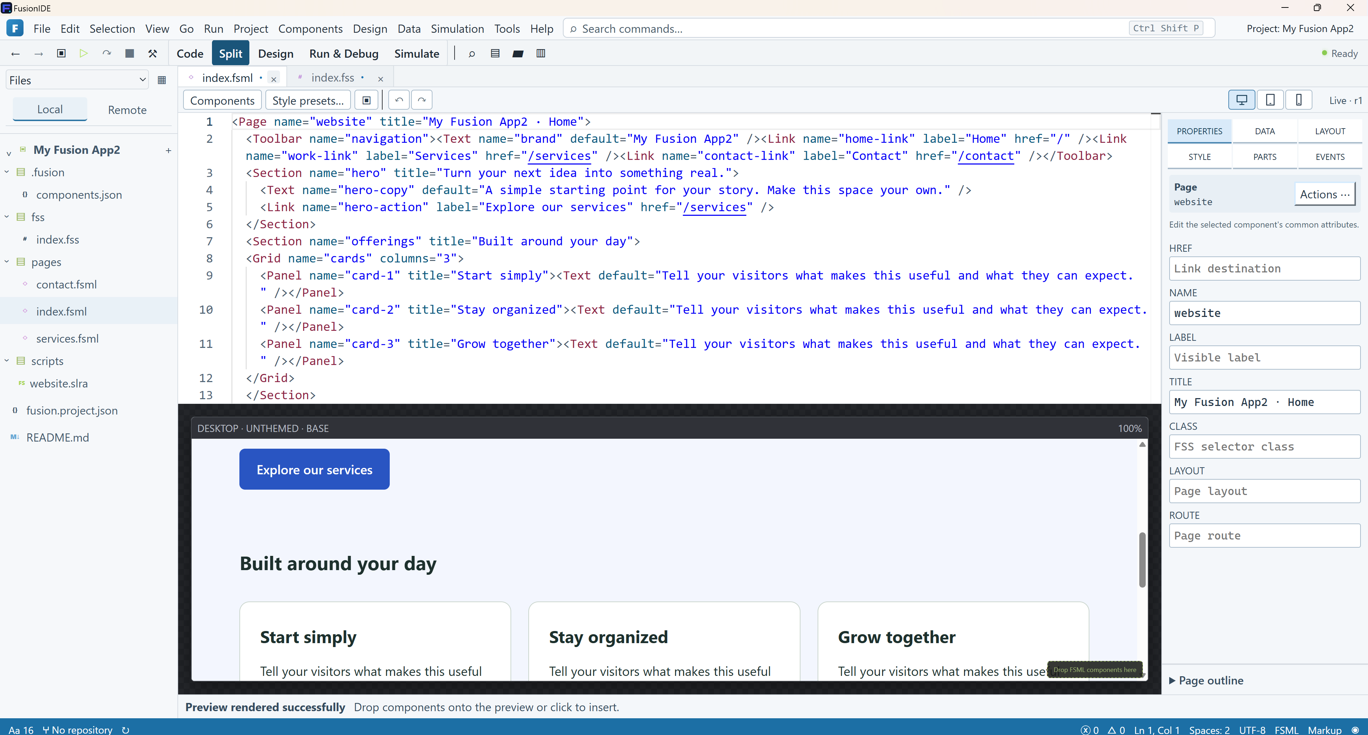
Task: Click the FusionIDE logo icon by File menu
Action: click(x=15, y=28)
